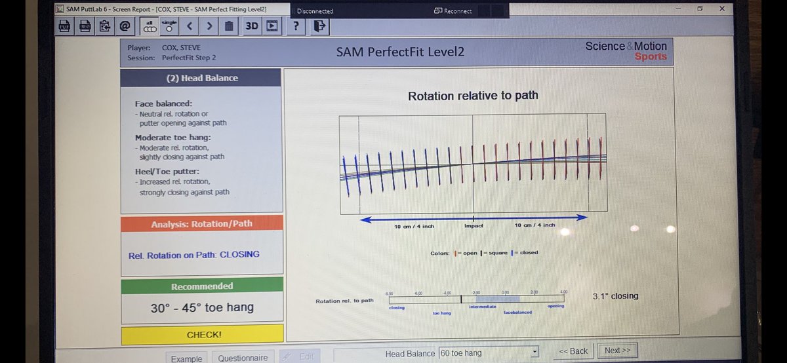The image size is (787, 363).
Task: Exit screen report door icon
Action: [319, 26]
